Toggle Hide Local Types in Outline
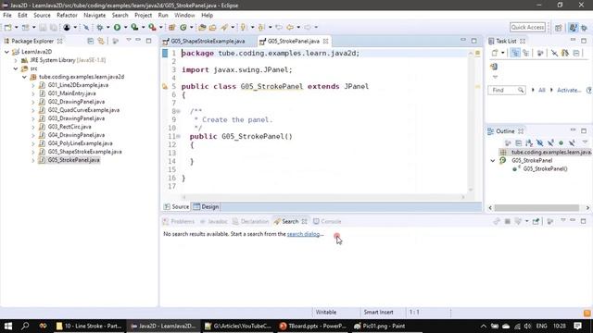This screenshot has width=593, height=333. tap(572, 142)
